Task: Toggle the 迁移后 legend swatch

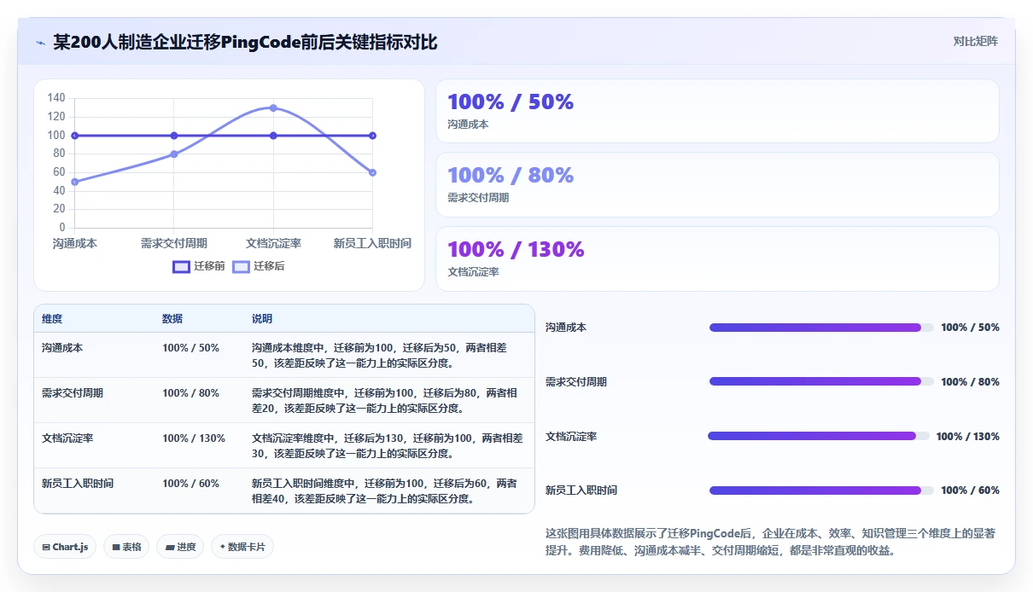Action: [x=242, y=266]
